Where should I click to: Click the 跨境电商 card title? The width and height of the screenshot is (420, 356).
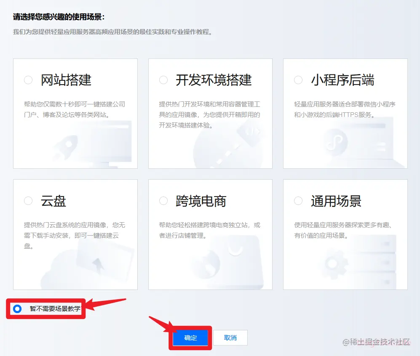coord(201,201)
